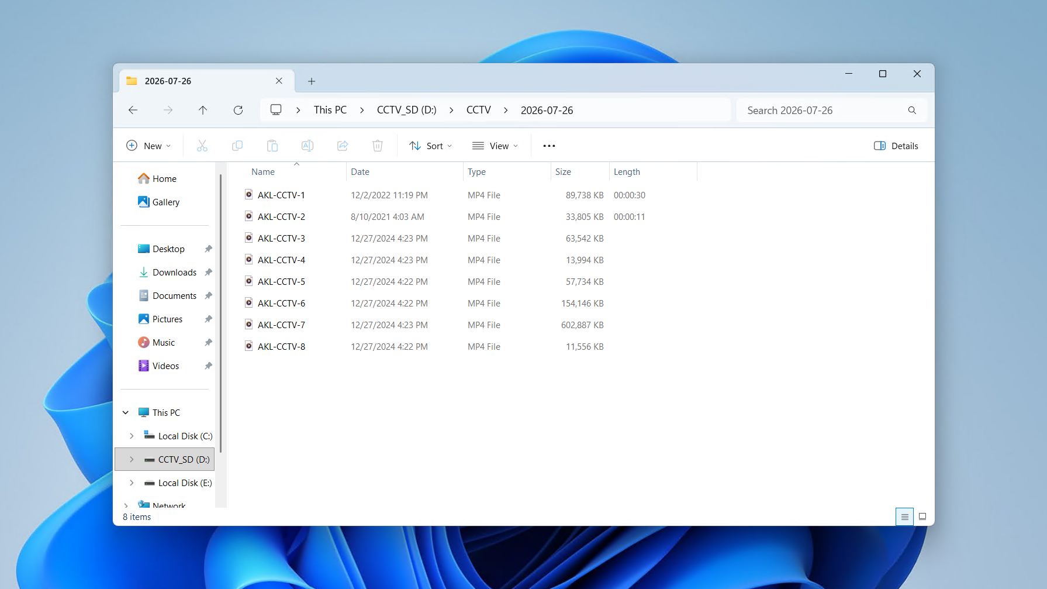Click the Copy icon in toolbar
This screenshot has height=589, width=1047.
(237, 146)
